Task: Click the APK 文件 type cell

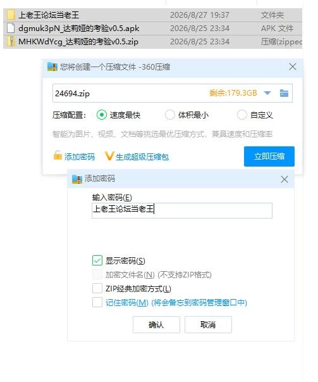Action: coord(277,29)
